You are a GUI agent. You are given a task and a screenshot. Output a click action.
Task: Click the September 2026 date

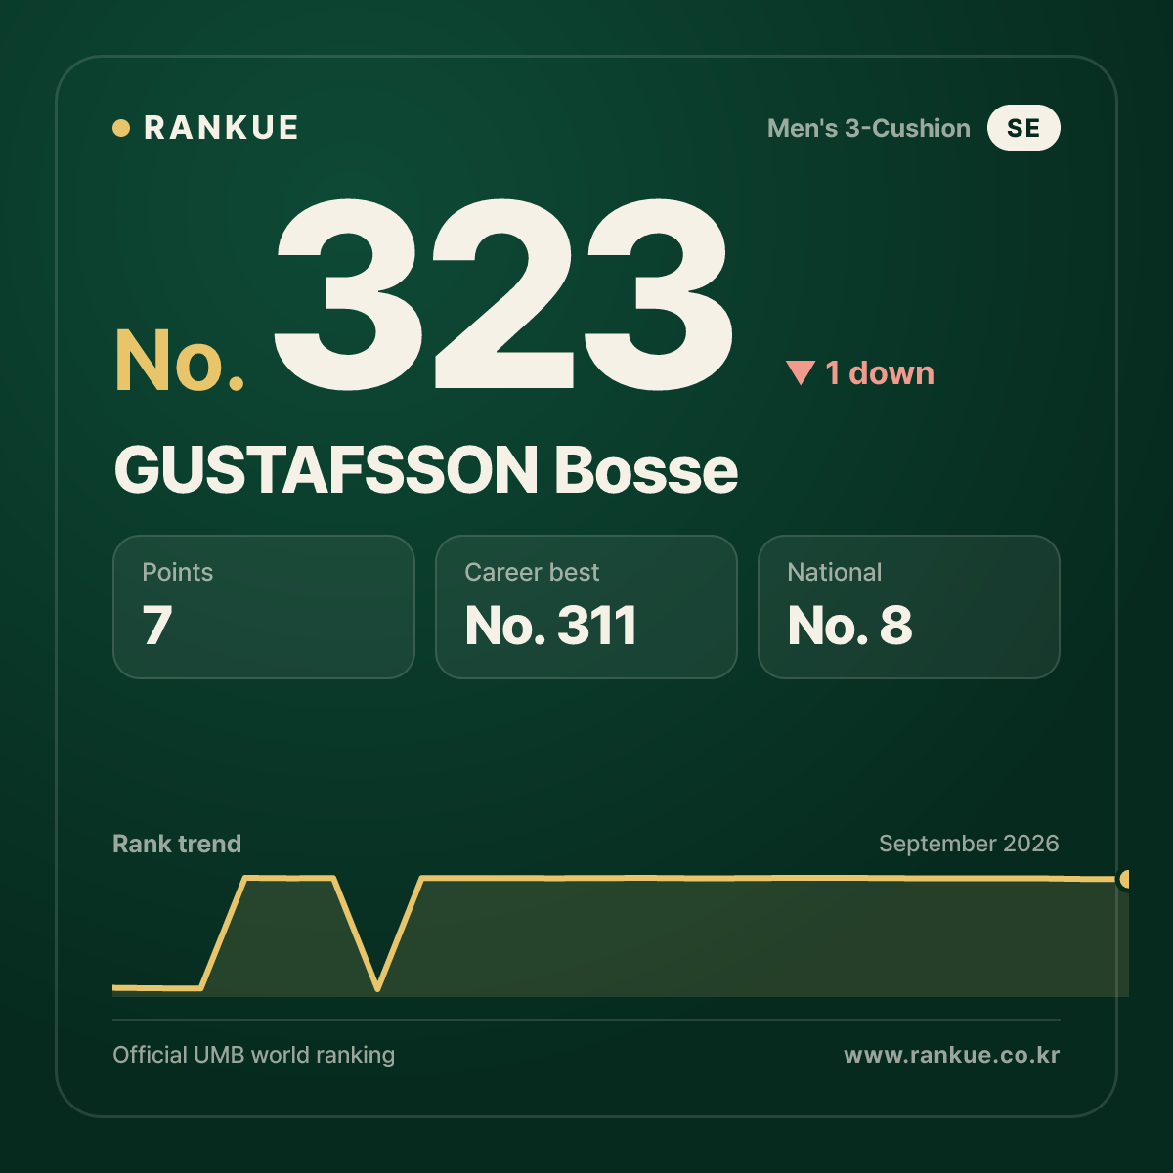pos(969,844)
